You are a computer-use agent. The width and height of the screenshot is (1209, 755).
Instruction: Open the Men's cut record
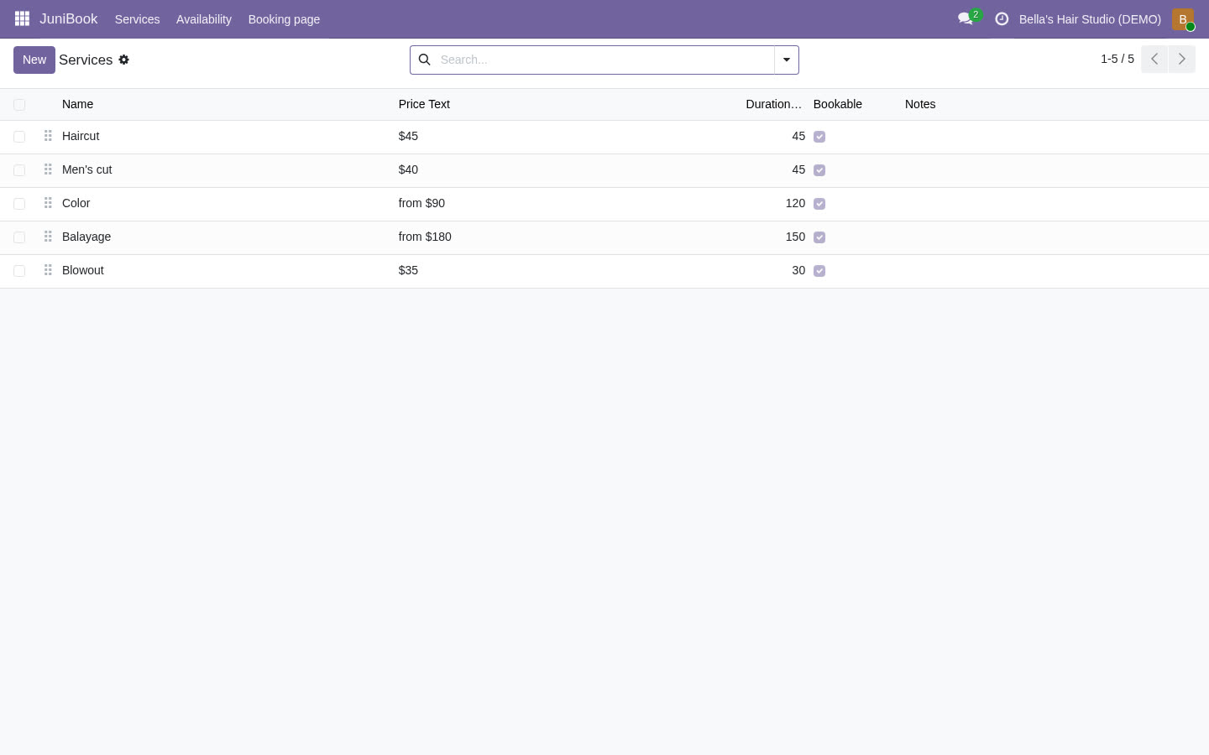[87, 169]
